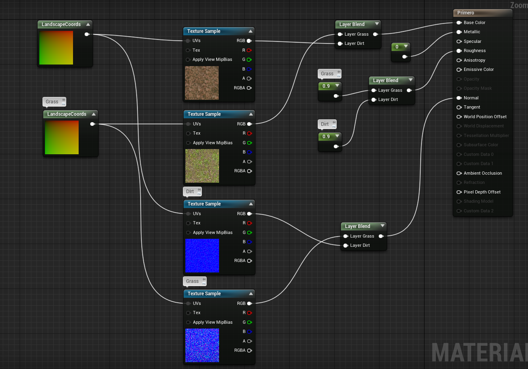528x369 pixels.
Task: Click the green grass photo texture preview
Action: click(202, 166)
